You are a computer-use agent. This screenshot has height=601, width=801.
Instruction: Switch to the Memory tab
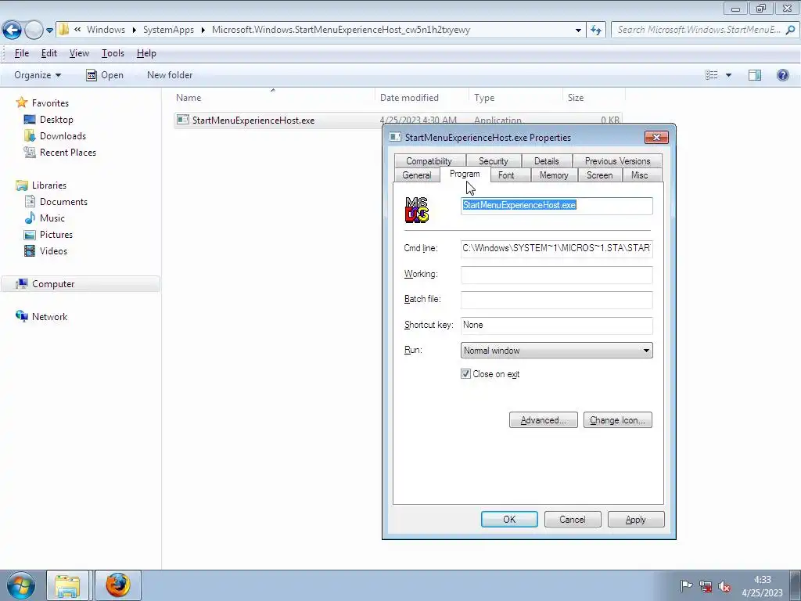tap(554, 175)
